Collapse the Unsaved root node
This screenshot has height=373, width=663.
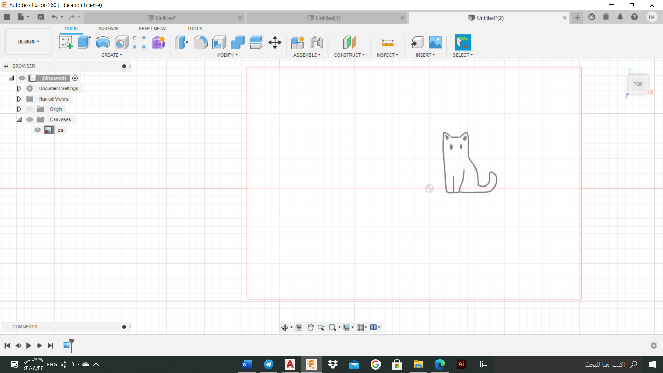tap(12, 78)
